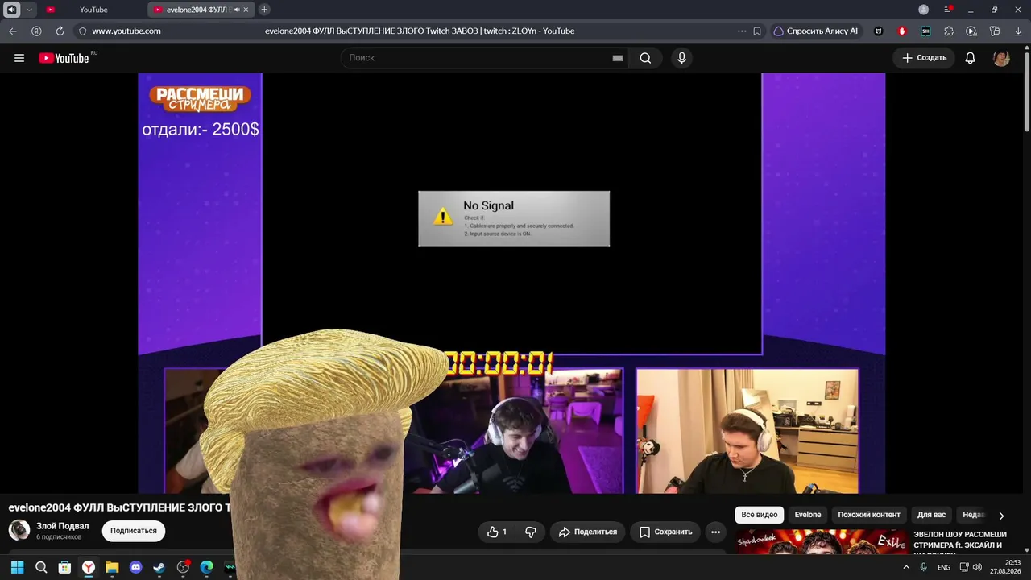1031x580 pixels.
Task: Open Windows Start menu
Action: [x=17, y=567]
